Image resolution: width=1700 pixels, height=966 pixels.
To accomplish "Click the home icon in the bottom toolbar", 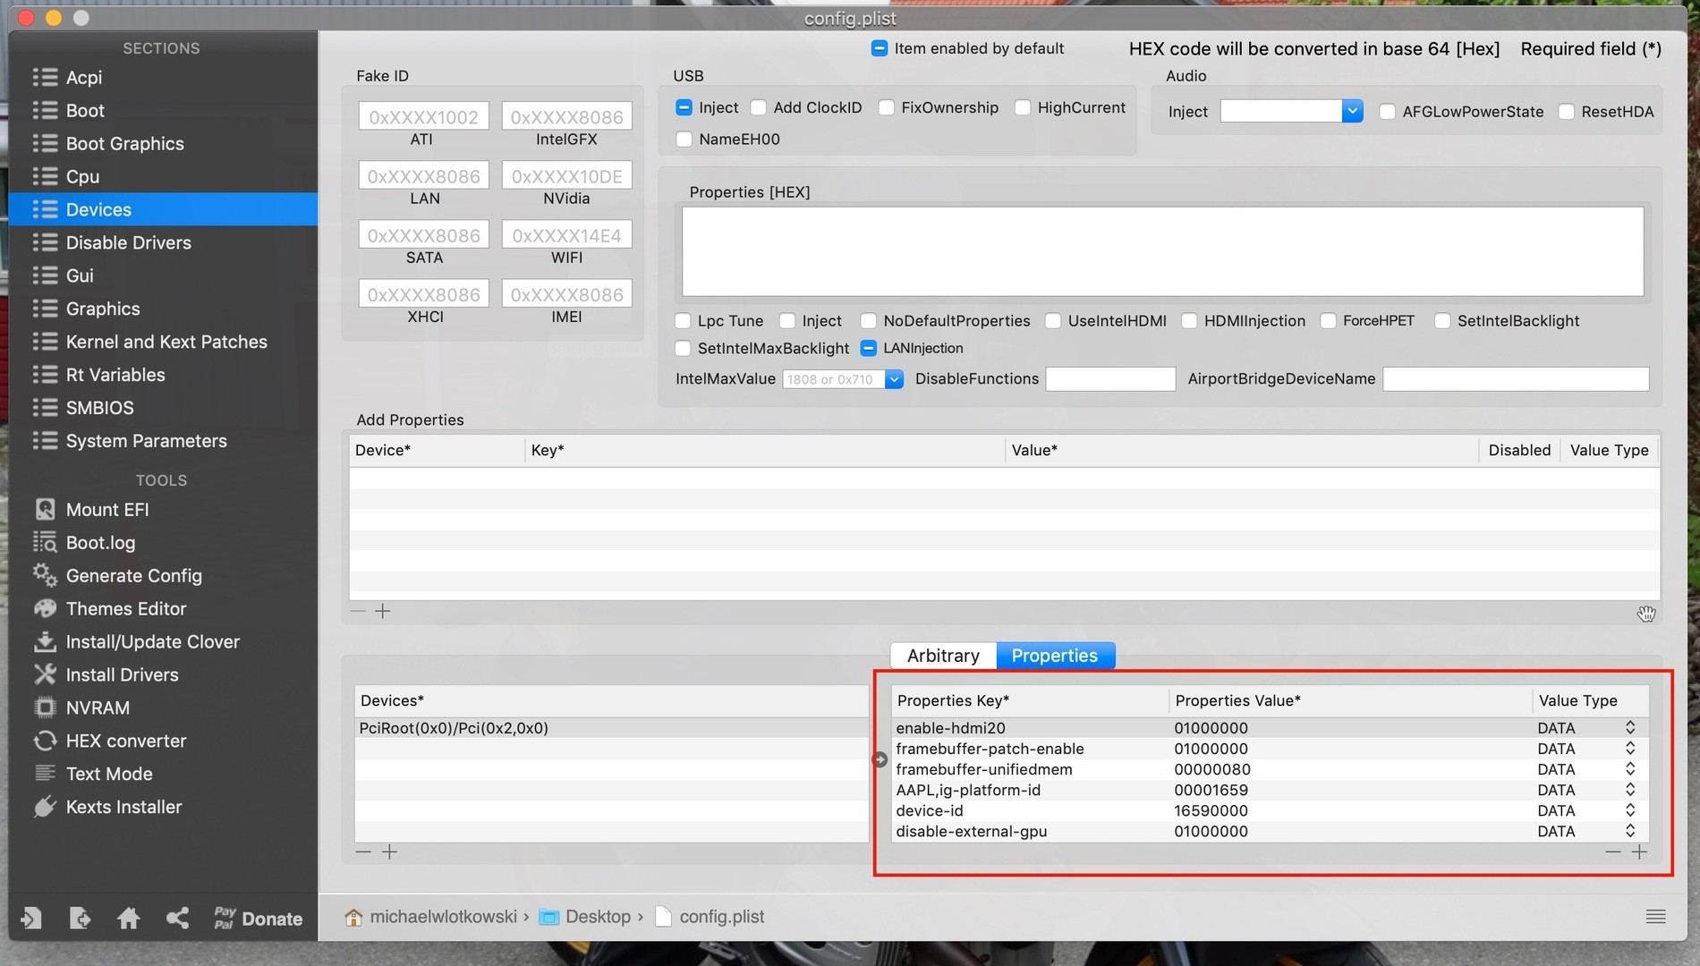I will [128, 919].
